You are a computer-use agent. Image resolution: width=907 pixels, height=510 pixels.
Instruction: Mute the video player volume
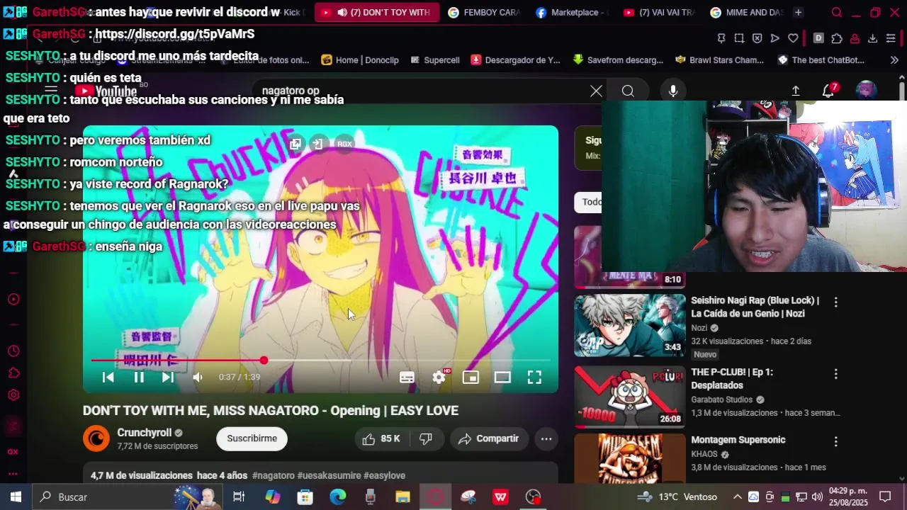(198, 378)
